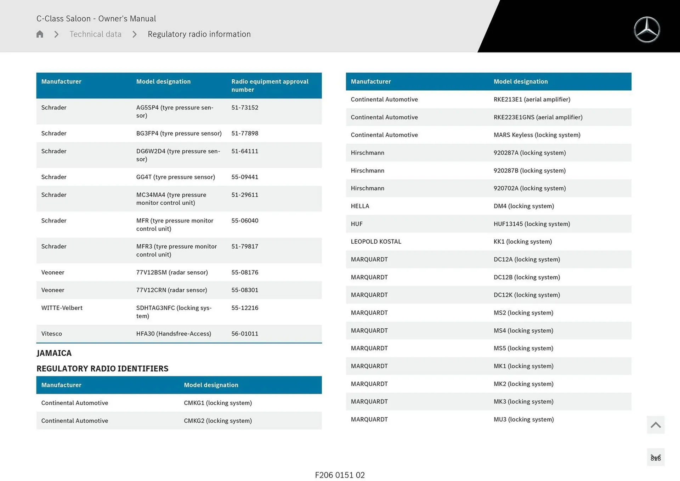Viewport: 680px width, 481px height.
Task: Open Technical data breadcrumb link
Action: click(x=95, y=34)
